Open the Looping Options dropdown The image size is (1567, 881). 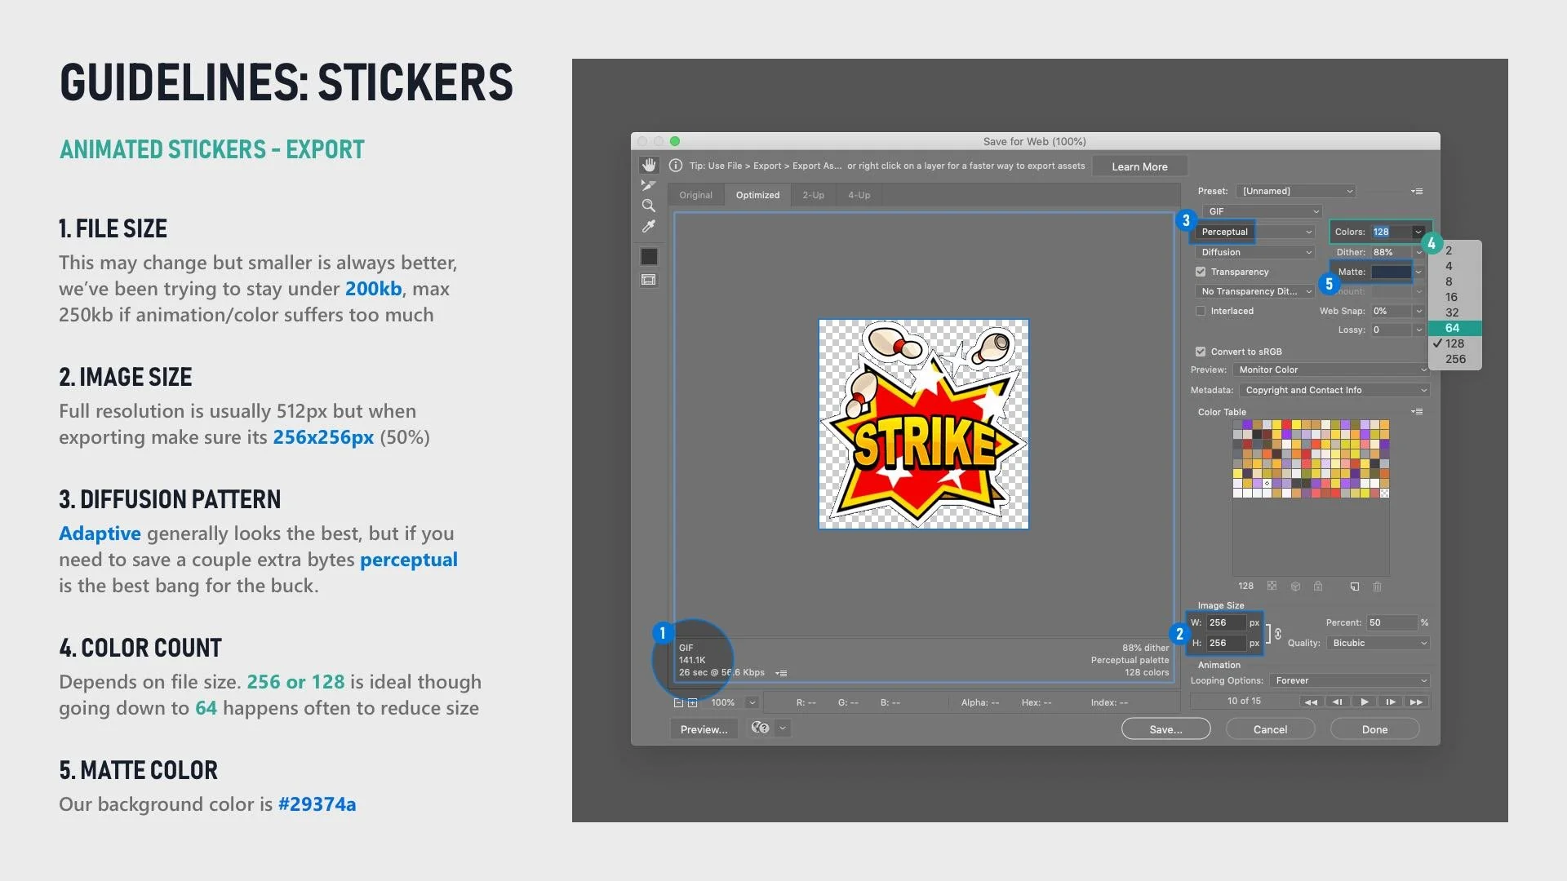1350,680
